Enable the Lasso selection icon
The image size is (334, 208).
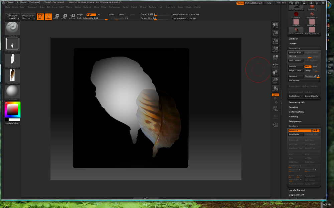point(275,125)
